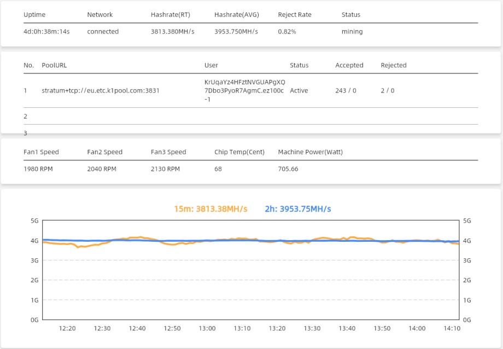The height and width of the screenshot is (349, 503).
Task: Select the Hashrate(RT) value 3813.380MH/s
Action: [172, 32]
